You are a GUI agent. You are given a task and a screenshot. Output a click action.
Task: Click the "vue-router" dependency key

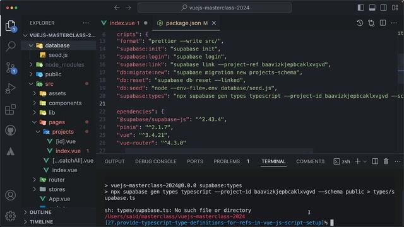click(x=136, y=143)
